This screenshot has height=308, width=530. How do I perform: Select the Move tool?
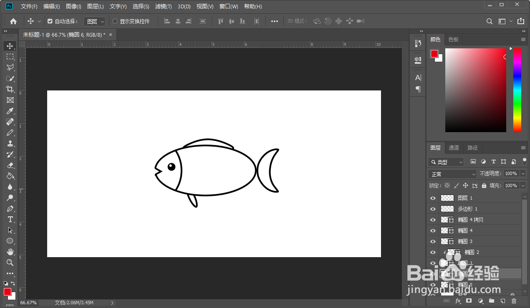[x=10, y=46]
